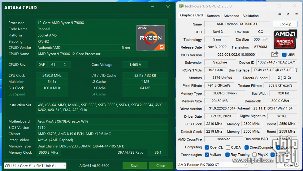Click the CPU Clock value 5450.3 MHz

[x=52, y=76]
